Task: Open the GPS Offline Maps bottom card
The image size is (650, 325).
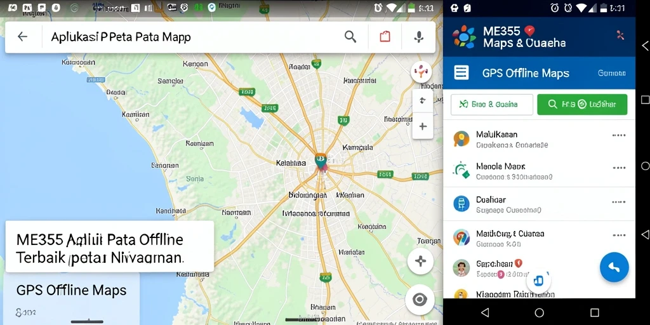Action: click(x=71, y=298)
